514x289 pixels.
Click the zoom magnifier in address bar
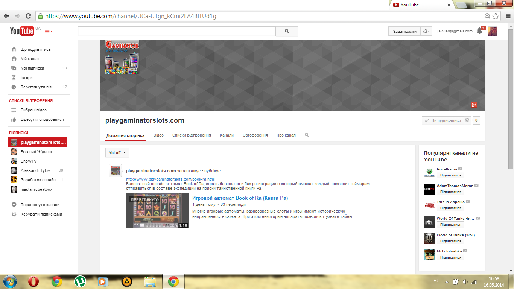pyautogui.click(x=488, y=16)
